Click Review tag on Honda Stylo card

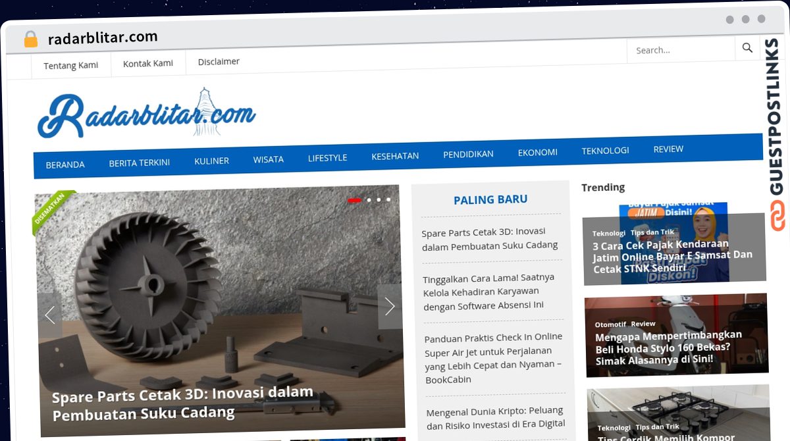coord(643,324)
